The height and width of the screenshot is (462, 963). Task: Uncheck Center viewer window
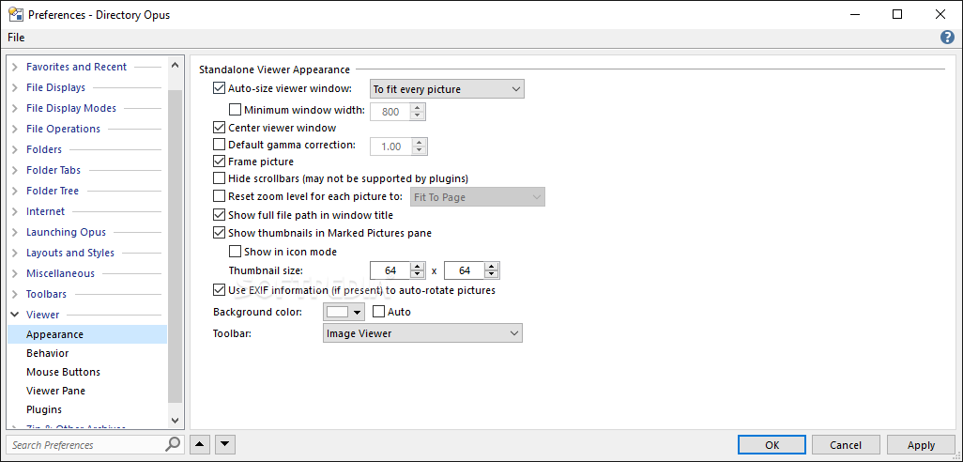(x=219, y=128)
